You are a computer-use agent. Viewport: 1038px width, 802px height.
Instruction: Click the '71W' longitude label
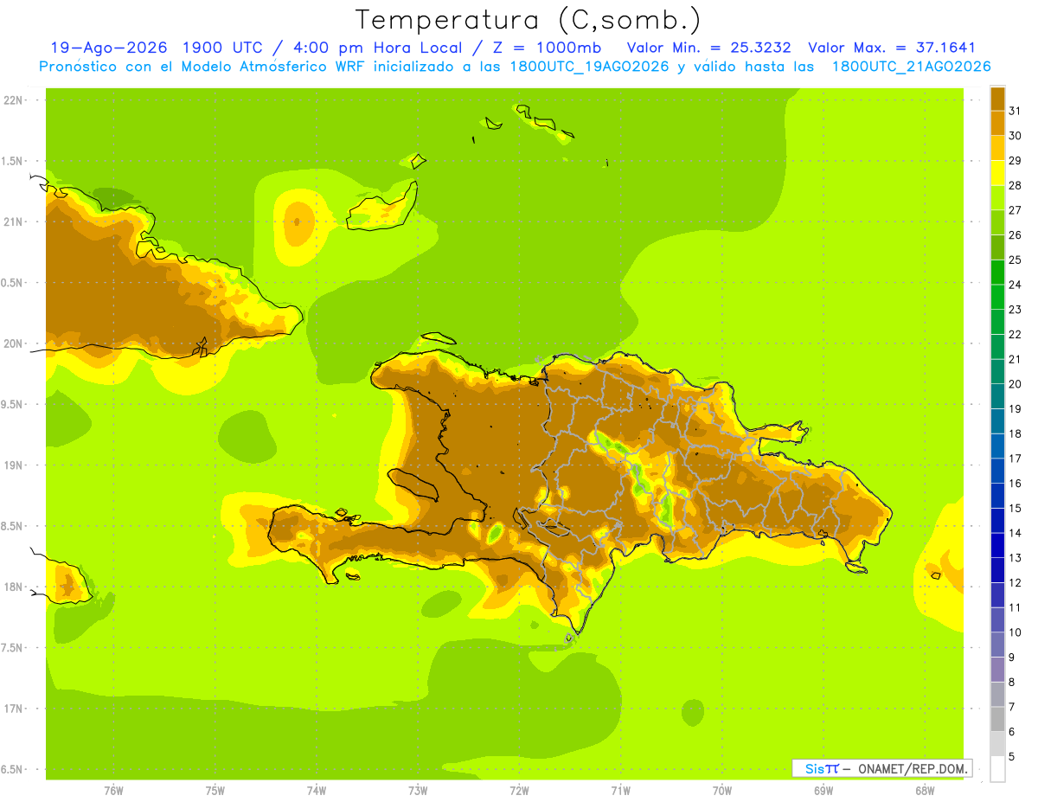point(620,791)
